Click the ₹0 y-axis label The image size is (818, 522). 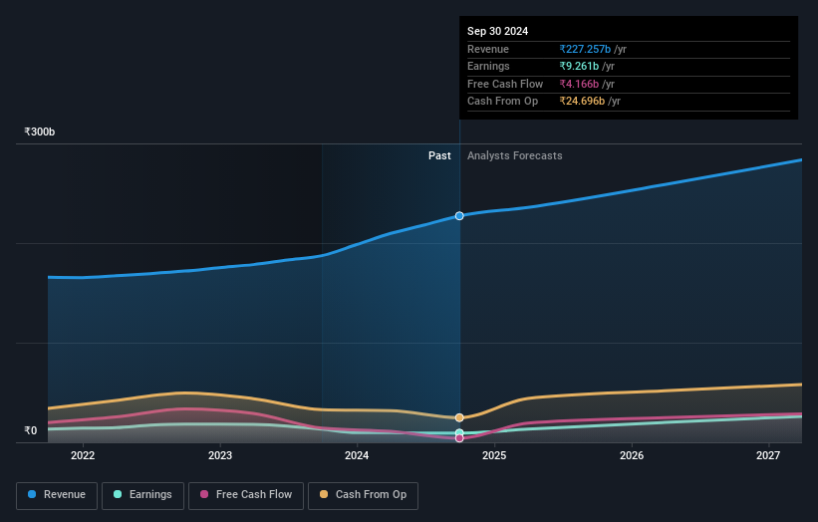30,430
